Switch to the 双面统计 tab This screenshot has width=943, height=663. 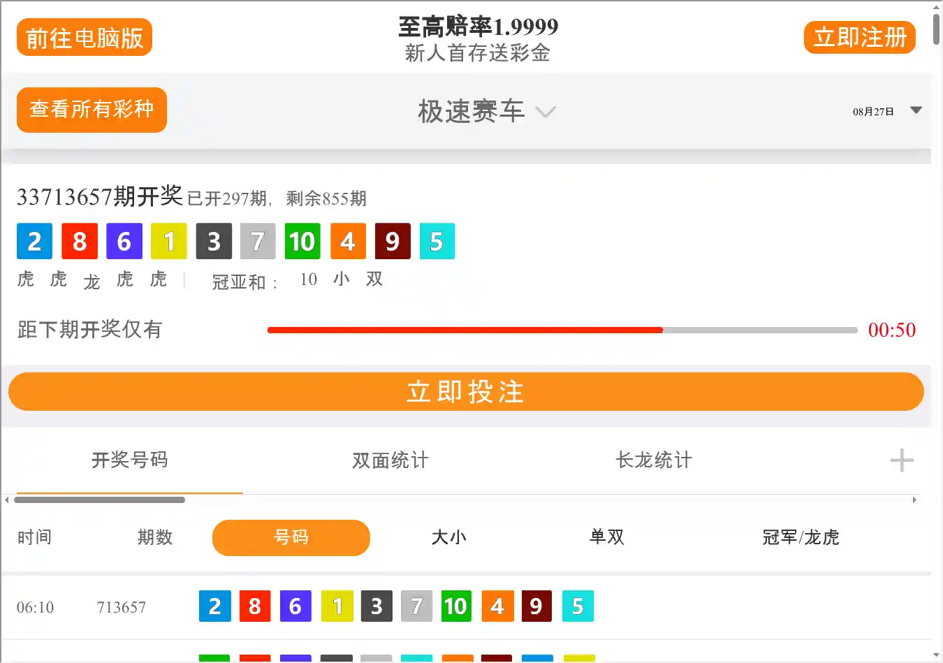click(390, 460)
